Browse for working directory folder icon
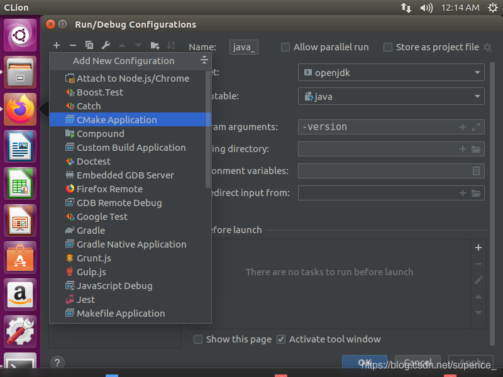Image resolution: width=503 pixels, height=377 pixels. [476, 149]
